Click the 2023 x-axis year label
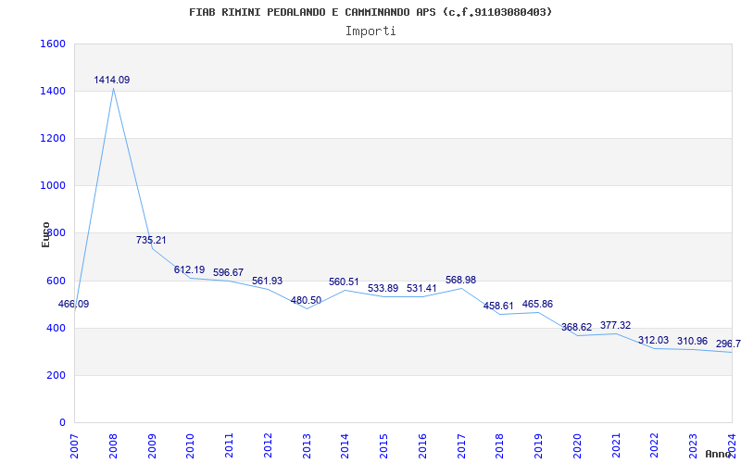This screenshot has width=741, height=463. (693, 445)
